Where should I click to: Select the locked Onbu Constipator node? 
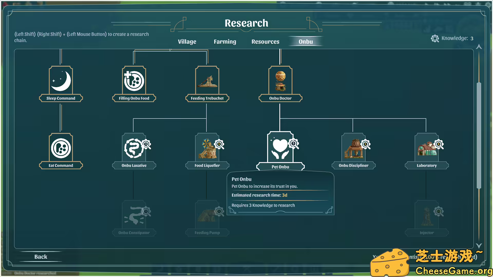pyautogui.click(x=134, y=215)
